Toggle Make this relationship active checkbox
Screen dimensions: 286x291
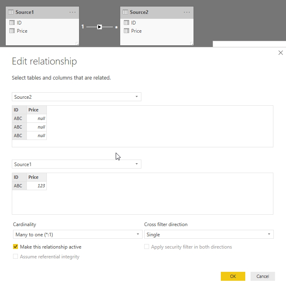[15, 247]
